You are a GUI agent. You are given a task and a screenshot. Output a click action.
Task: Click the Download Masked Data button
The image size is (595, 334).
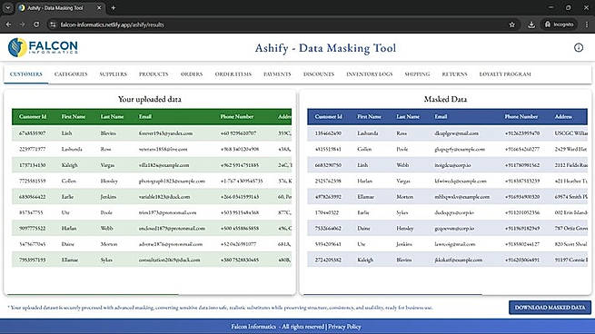point(550,308)
